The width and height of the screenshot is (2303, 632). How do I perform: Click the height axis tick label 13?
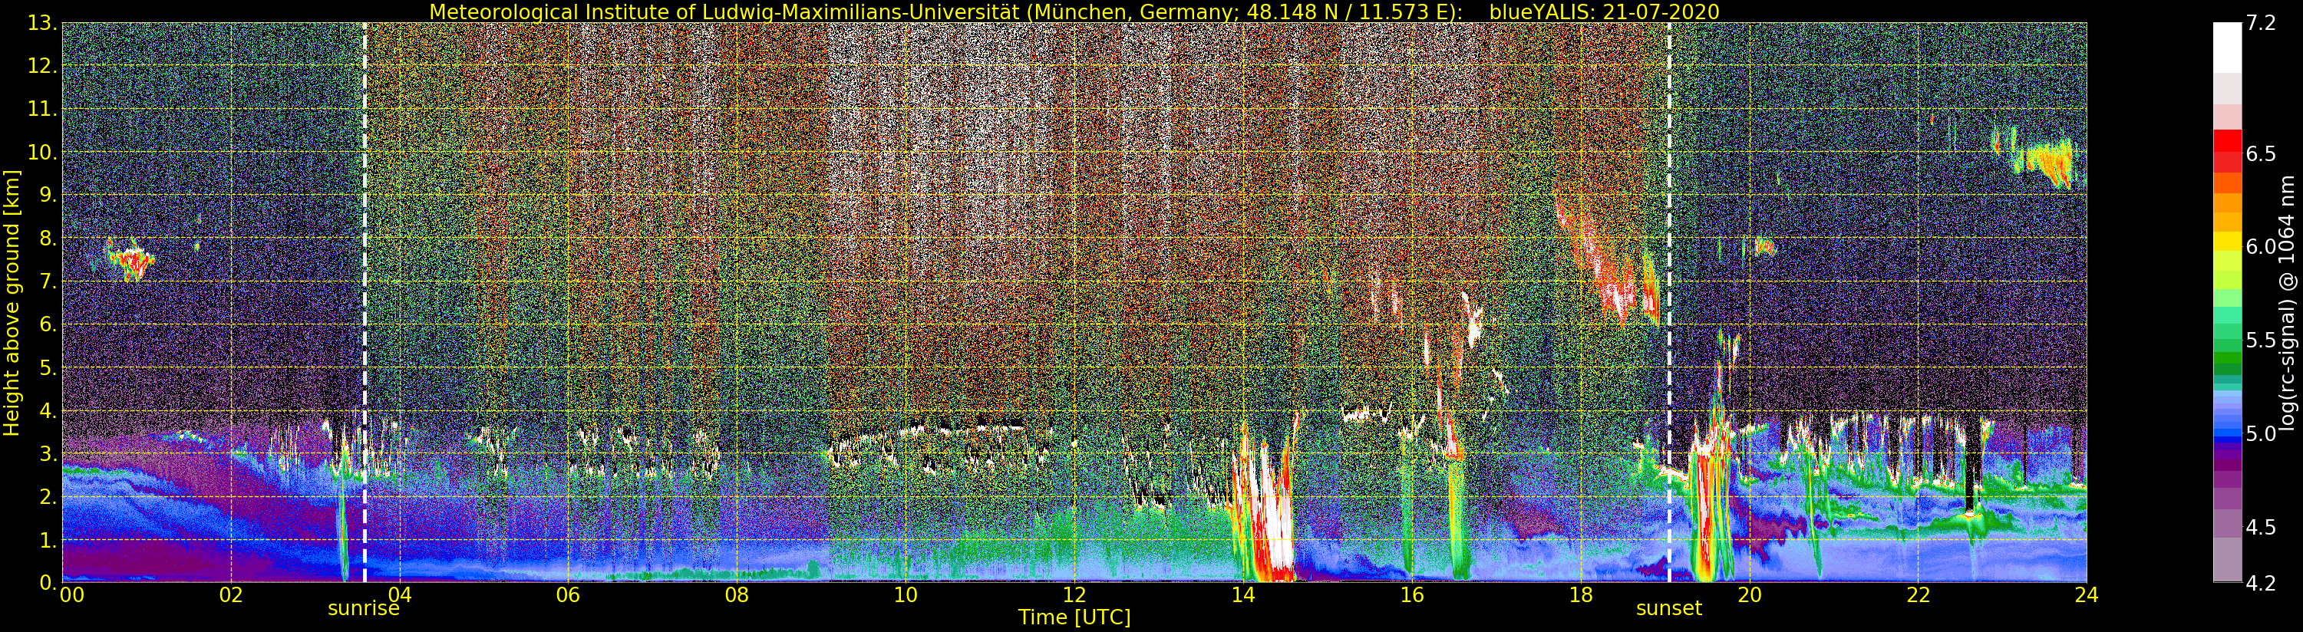pos(42,24)
